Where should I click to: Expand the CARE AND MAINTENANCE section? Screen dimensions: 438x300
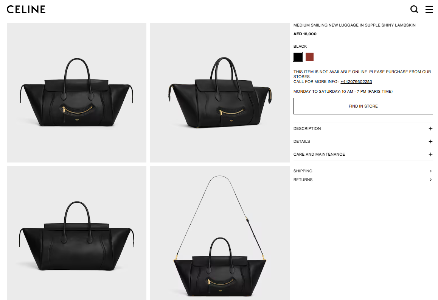(x=363, y=155)
